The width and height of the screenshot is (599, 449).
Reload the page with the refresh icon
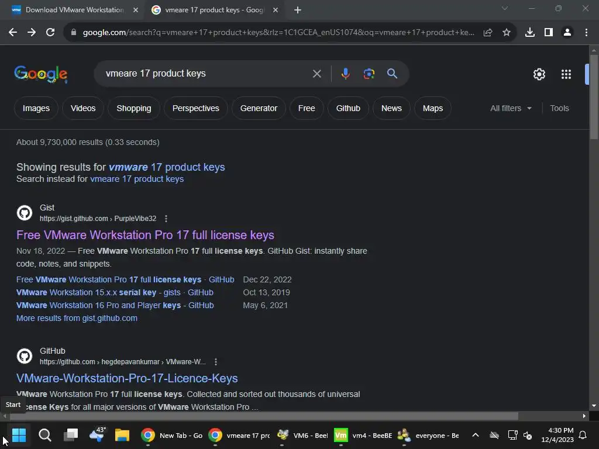pos(50,33)
